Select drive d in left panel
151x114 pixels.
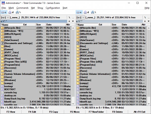click(11, 12)
